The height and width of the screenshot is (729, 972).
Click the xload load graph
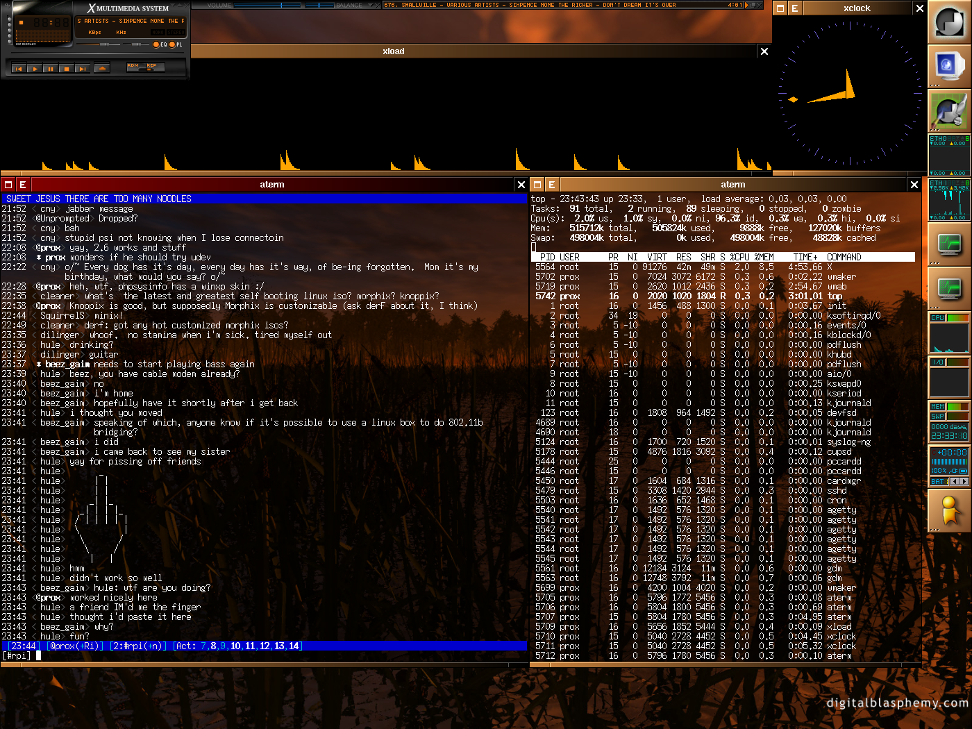pos(386,115)
